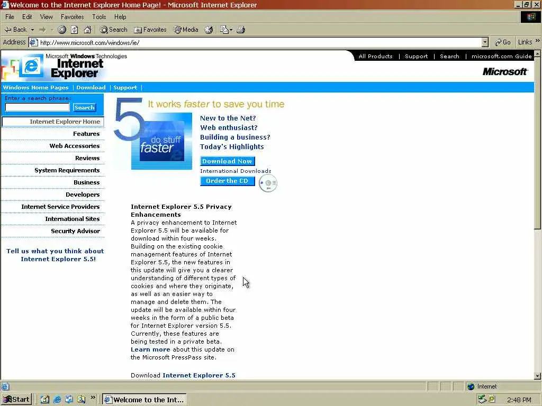
Task: Launch Internet Explorer from Quick Launch
Action: [x=57, y=400]
